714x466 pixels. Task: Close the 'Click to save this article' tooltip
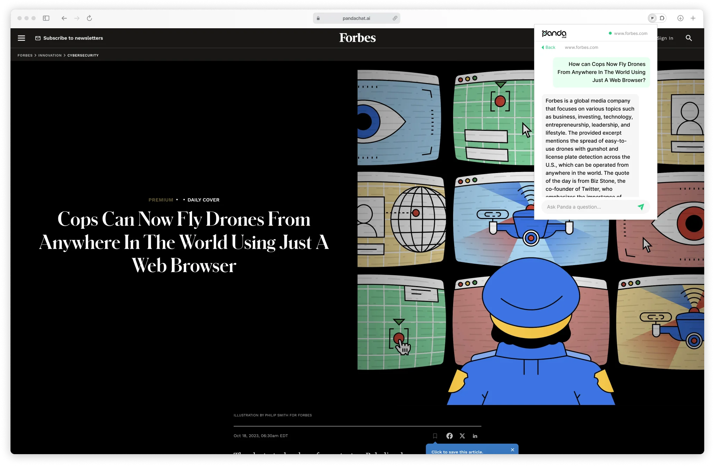coord(512,450)
